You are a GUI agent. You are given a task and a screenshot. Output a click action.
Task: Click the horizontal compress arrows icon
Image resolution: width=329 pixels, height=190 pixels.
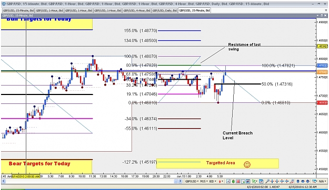point(277,181)
